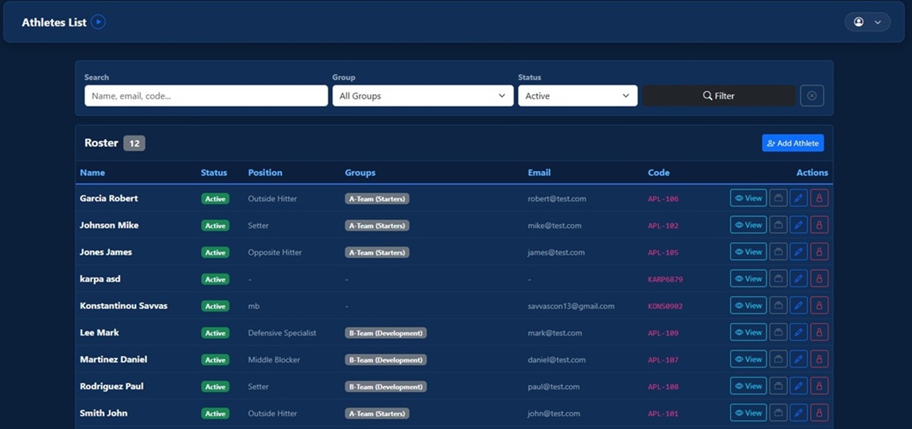Image resolution: width=912 pixels, height=429 pixels.
Task: Open the Group dropdown showing All Groups
Action: (x=423, y=95)
